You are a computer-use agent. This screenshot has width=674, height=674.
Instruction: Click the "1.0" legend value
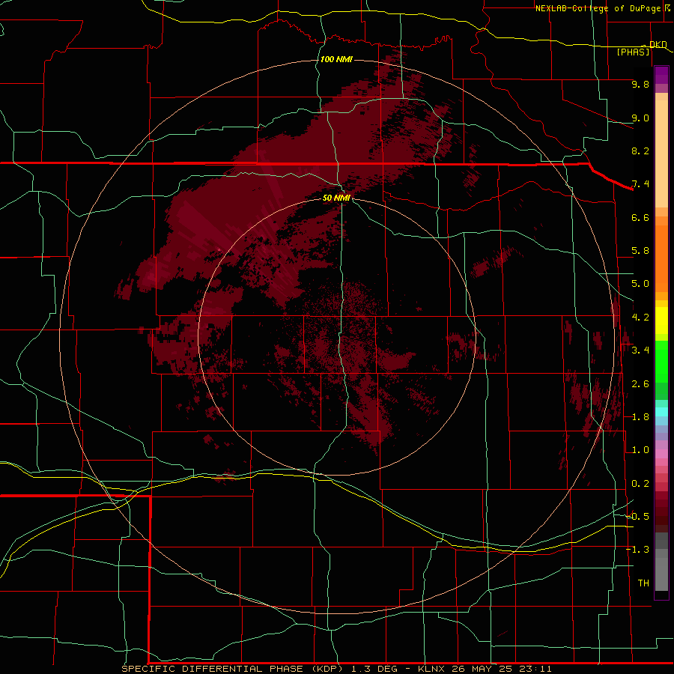point(640,450)
